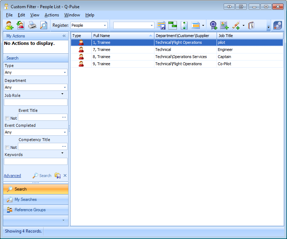
Task: Collapse the My Actions panel chevrons
Action: [x=64, y=36]
